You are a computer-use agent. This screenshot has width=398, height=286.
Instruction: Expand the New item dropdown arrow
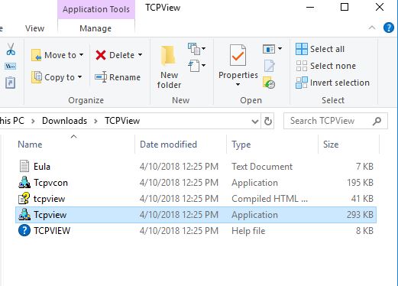204,48
